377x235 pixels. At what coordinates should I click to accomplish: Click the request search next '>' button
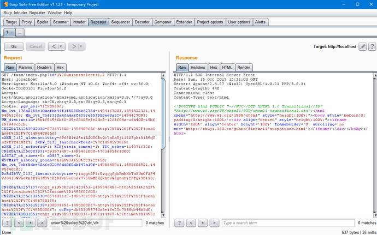(x=42, y=223)
